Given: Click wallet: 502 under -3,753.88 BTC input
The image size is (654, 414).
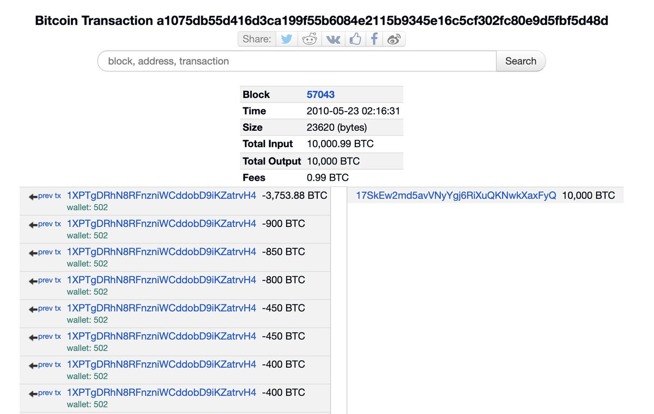Looking at the screenshot, I should (x=87, y=208).
